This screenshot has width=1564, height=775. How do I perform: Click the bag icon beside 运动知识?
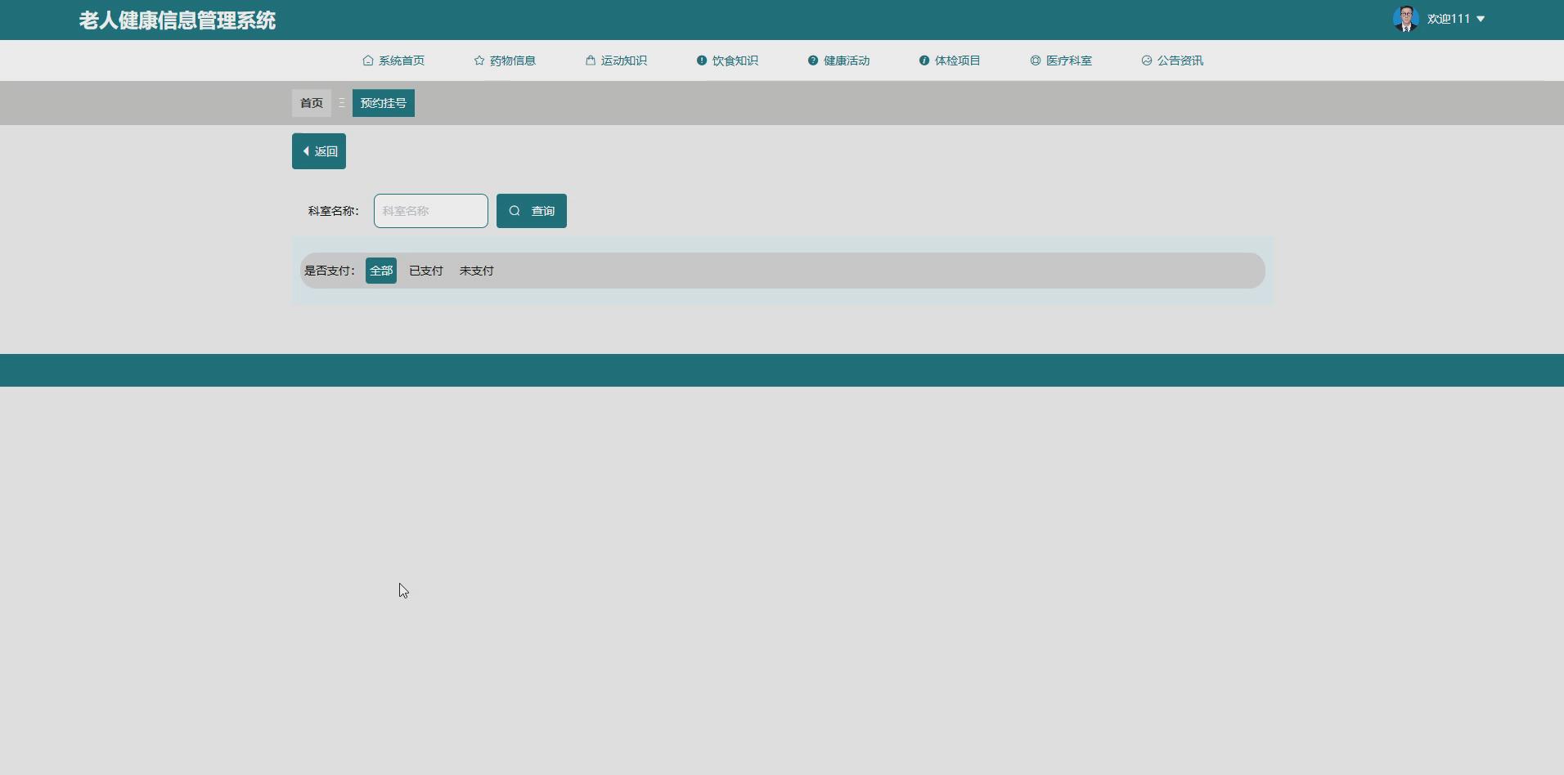tap(591, 60)
